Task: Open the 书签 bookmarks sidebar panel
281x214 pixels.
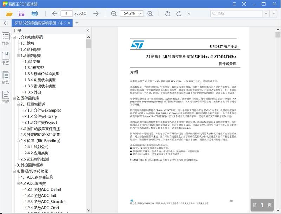Action: [6, 58]
